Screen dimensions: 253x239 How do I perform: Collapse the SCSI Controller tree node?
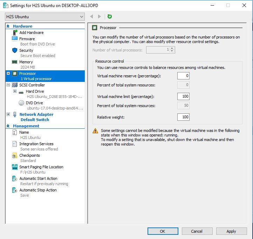(x=8, y=85)
